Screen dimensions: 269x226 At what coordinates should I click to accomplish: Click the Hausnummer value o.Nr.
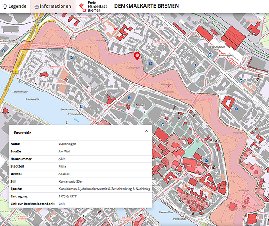pyautogui.click(x=63, y=159)
